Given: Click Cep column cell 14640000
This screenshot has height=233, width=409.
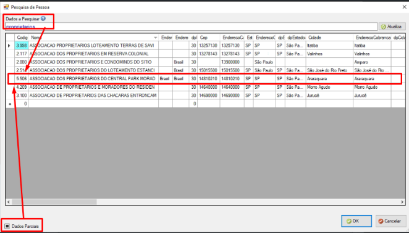Looking at the screenshot, I should (208, 87).
